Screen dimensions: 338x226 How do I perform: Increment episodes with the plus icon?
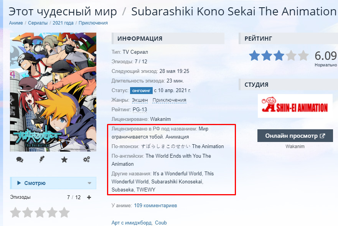click(89, 197)
